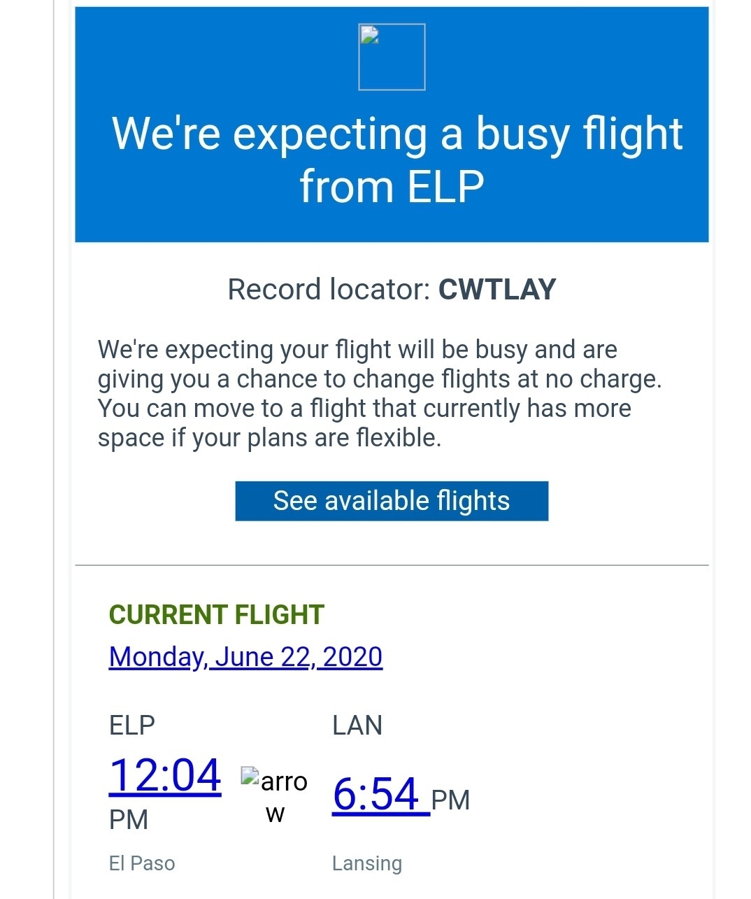Select the LAN destination airport code
The image size is (751, 899).
(x=357, y=725)
